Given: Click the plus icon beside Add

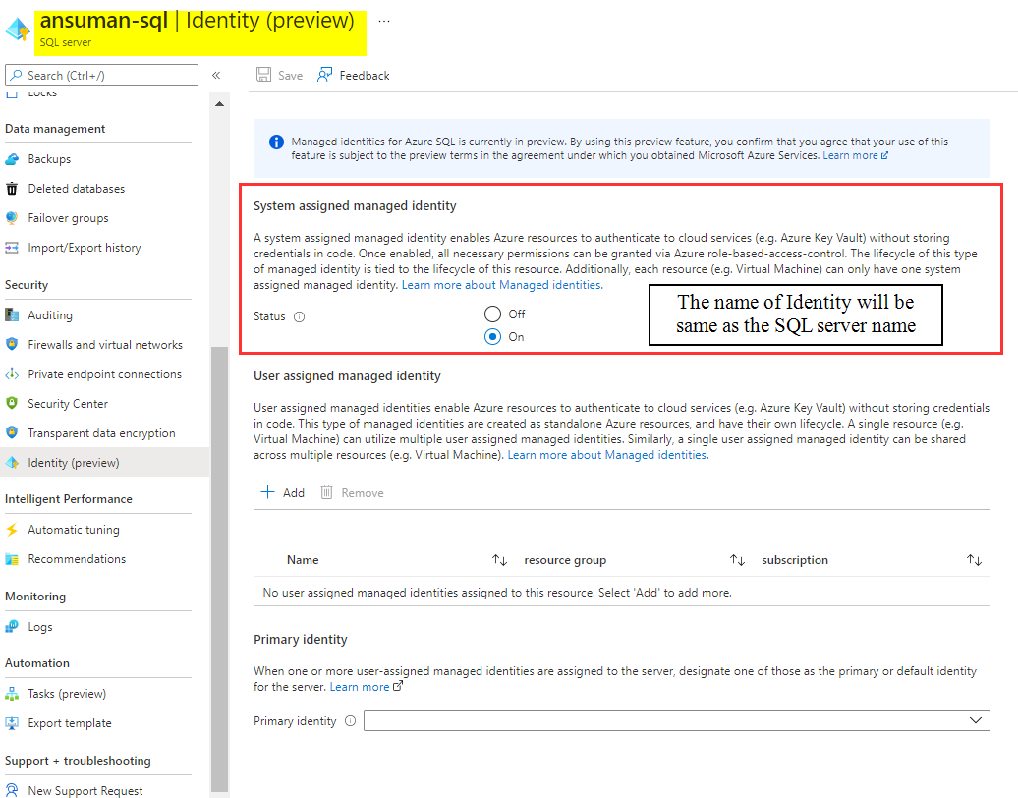Looking at the screenshot, I should pos(267,492).
